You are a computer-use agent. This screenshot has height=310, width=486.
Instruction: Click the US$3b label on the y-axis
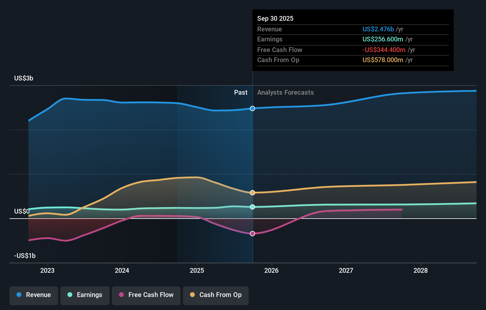coord(24,78)
